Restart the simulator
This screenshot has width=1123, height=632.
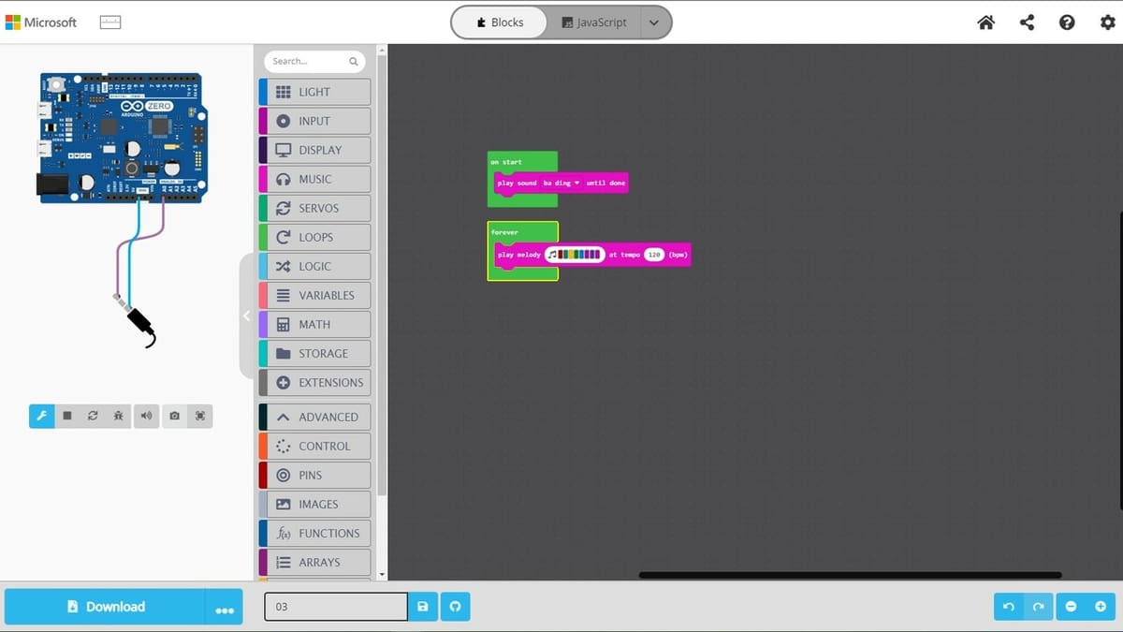click(x=93, y=416)
